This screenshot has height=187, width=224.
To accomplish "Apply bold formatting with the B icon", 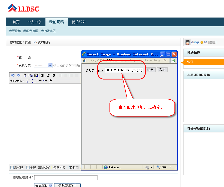I will click(42, 75).
